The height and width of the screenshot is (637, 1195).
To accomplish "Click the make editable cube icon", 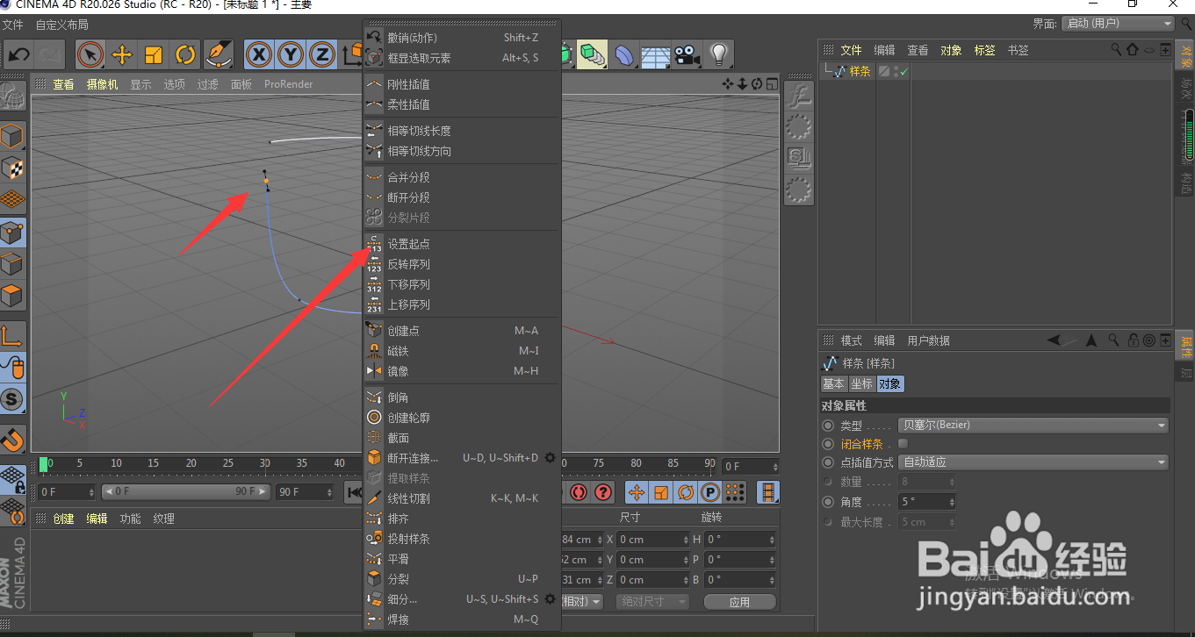I will click(12, 137).
